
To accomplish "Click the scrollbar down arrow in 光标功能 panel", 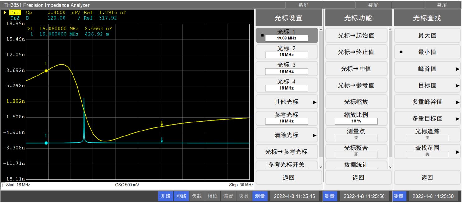I will (390, 167).
